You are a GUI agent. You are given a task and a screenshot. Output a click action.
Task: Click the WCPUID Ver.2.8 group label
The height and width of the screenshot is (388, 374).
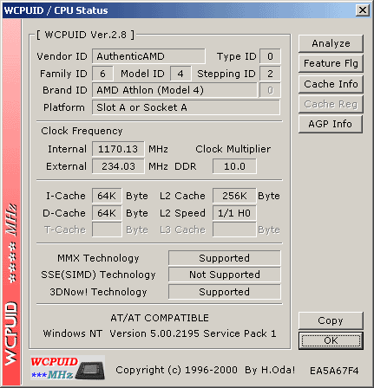click(86, 35)
